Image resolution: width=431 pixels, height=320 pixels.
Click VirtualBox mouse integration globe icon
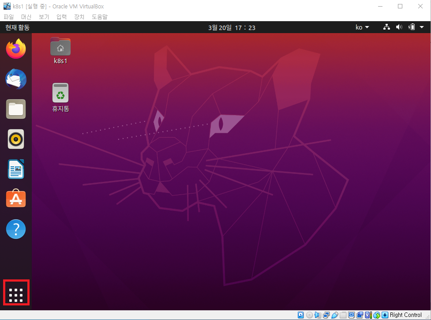377,315
